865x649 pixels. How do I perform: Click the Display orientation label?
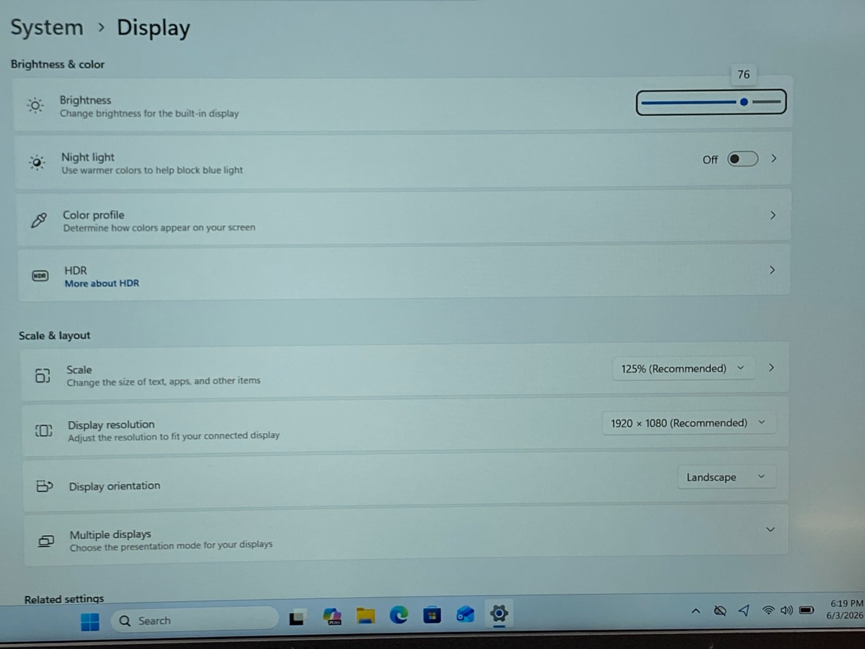pyautogui.click(x=115, y=486)
